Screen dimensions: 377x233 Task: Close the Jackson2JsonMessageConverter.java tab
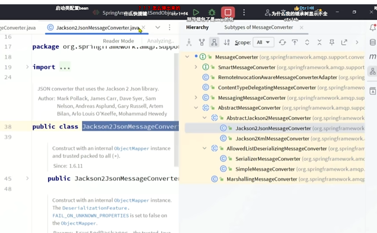pyautogui.click(x=144, y=28)
